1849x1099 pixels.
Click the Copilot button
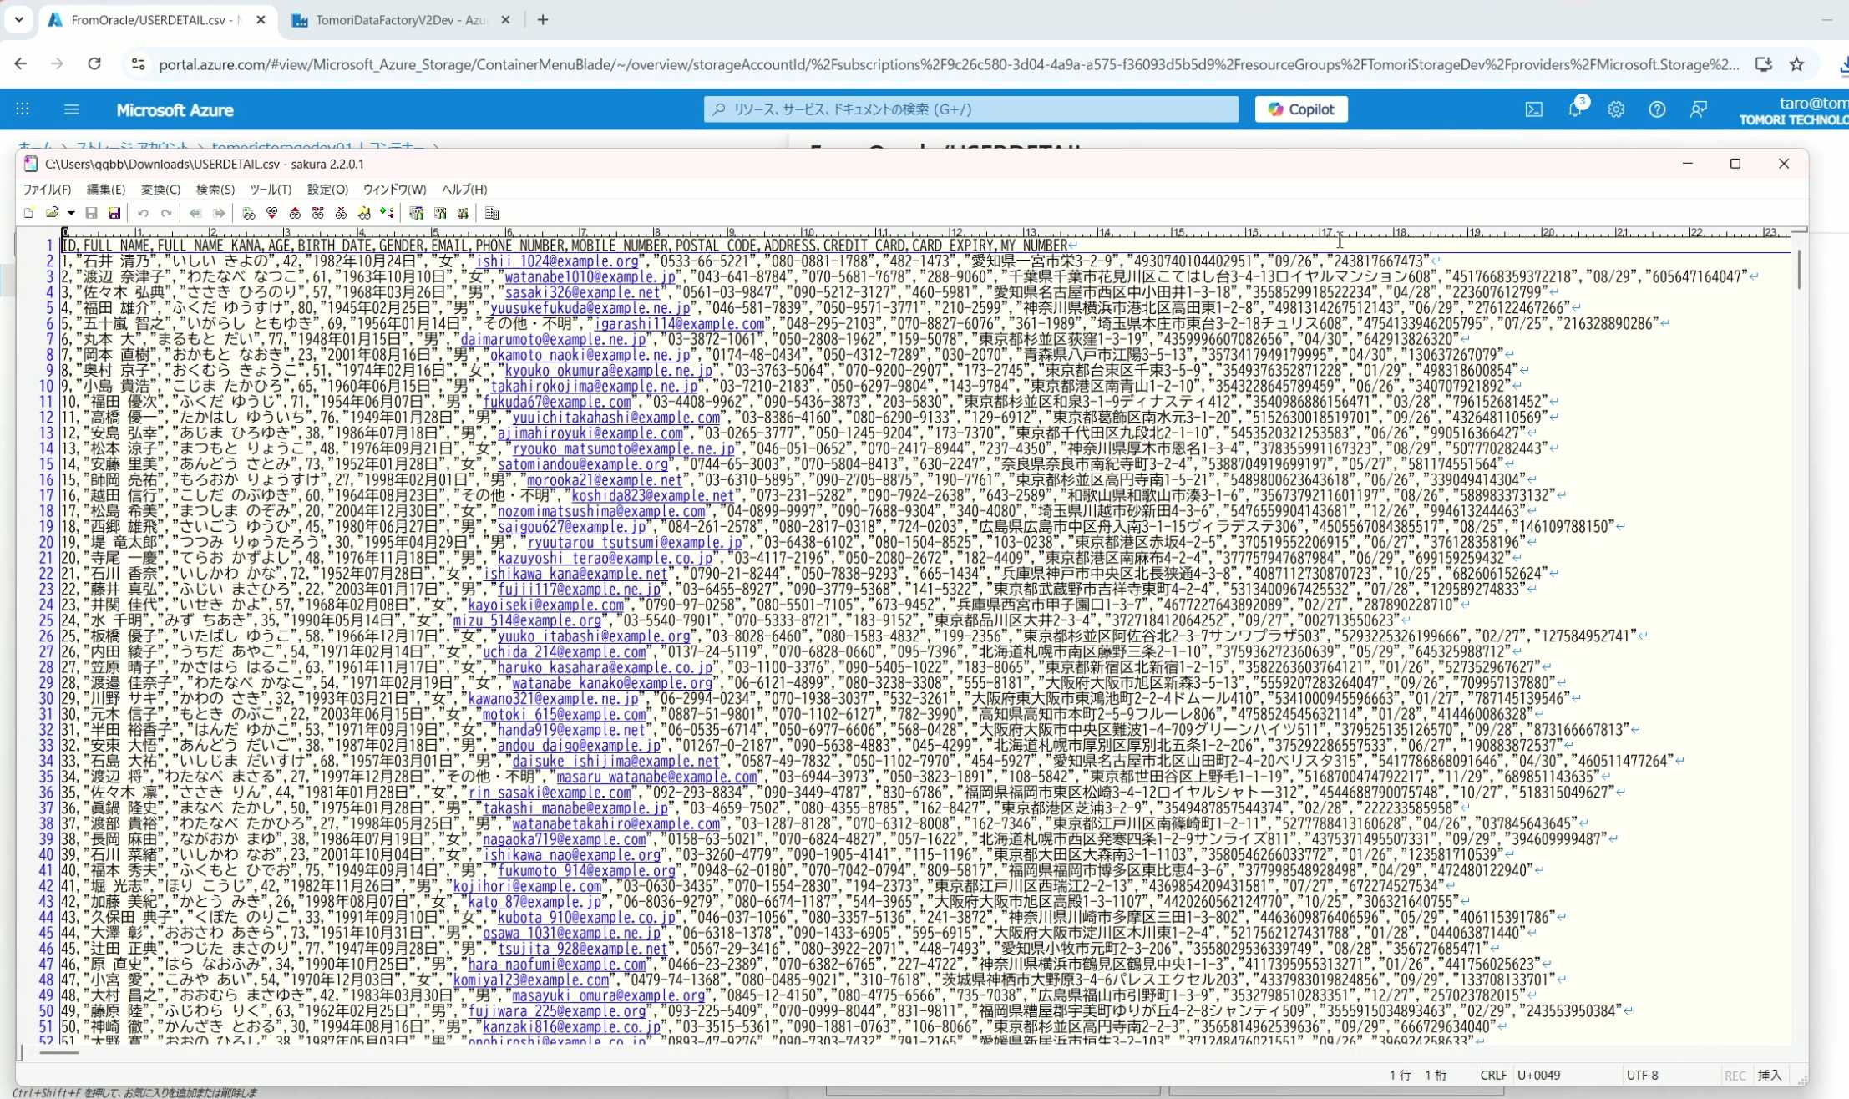pyautogui.click(x=1301, y=109)
